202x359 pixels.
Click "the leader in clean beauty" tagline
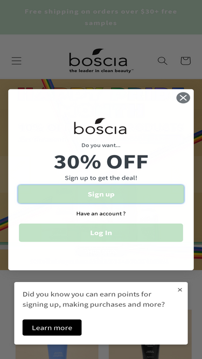tap(101, 71)
